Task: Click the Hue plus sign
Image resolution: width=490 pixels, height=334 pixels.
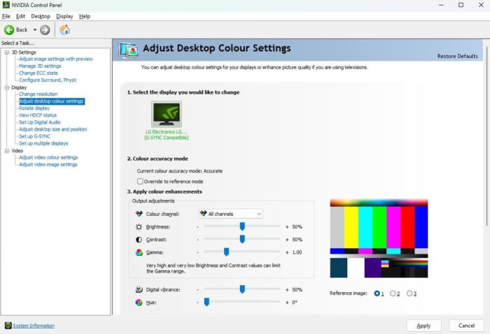Action: [x=287, y=302]
